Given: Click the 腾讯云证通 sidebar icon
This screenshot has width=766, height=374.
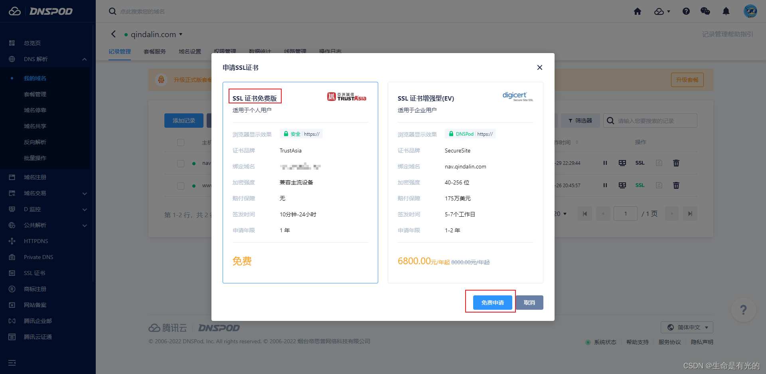Looking at the screenshot, I should point(12,337).
